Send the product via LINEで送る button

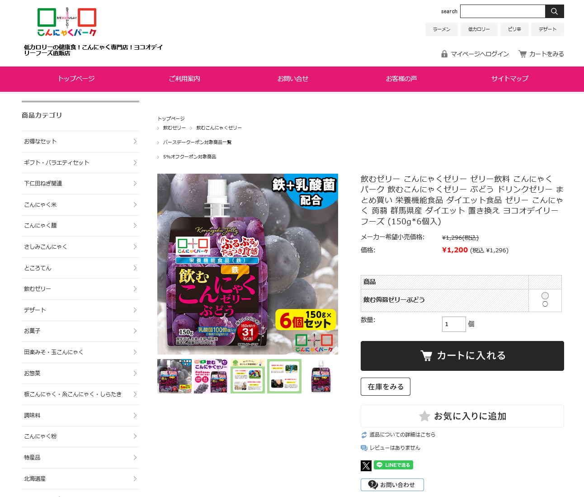(x=393, y=465)
